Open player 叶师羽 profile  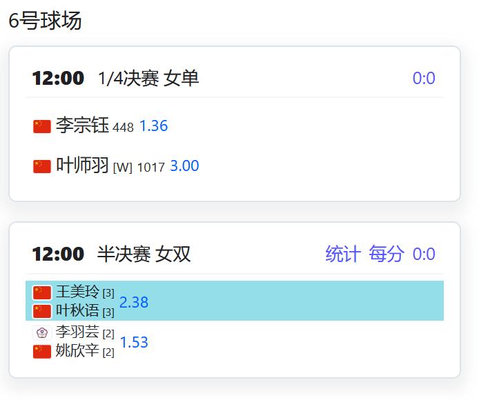[82, 166]
